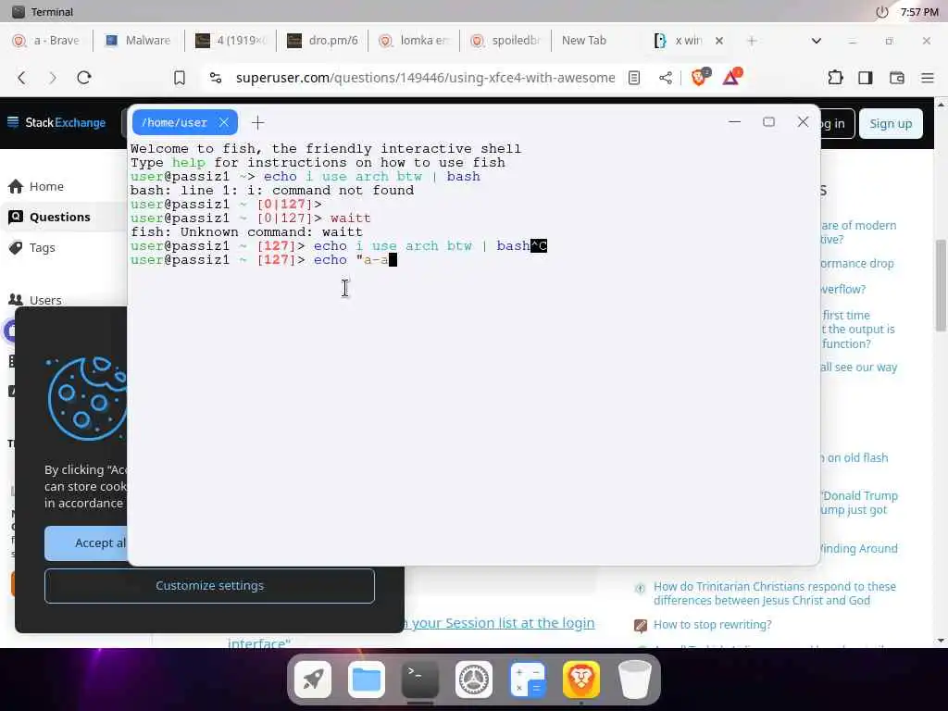Open site settings icon in address bar

coord(215,78)
